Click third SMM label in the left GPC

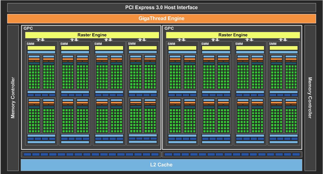98,44
